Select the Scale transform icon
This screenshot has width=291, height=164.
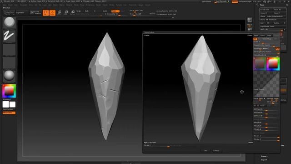[x=66, y=13]
